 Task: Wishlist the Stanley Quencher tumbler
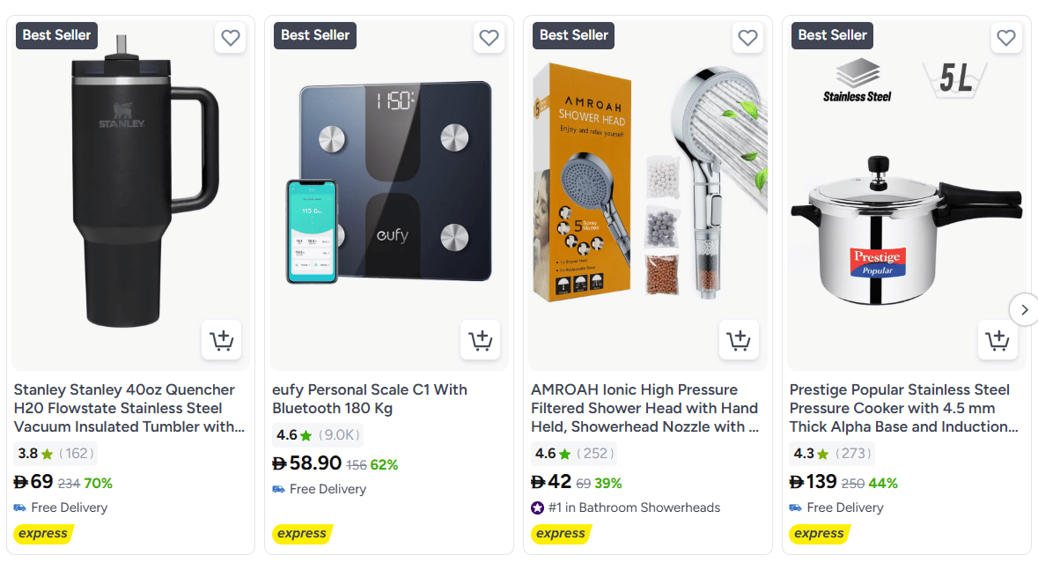pyautogui.click(x=231, y=38)
